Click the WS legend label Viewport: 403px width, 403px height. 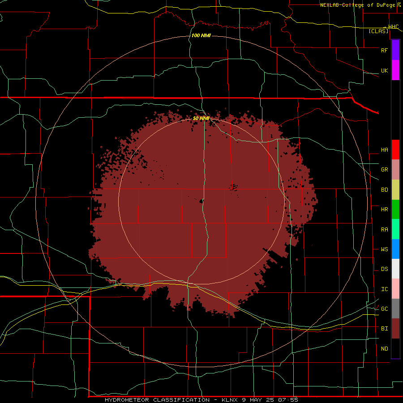click(x=384, y=249)
